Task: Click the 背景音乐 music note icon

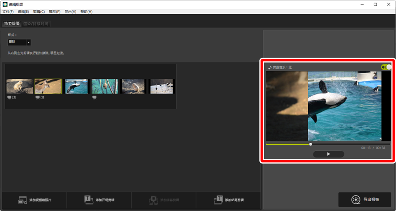Action: coord(270,67)
